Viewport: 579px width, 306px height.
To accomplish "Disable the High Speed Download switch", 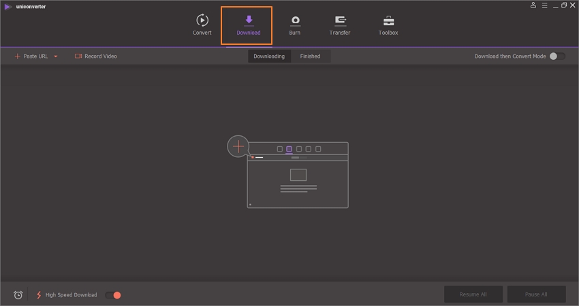I will point(113,295).
